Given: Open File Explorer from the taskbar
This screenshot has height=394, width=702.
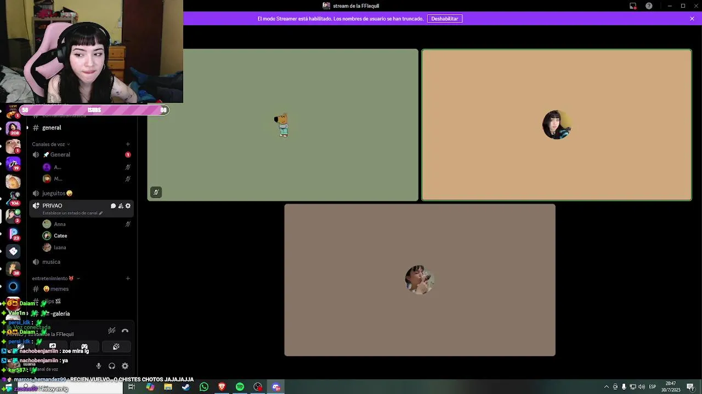Looking at the screenshot, I should (x=168, y=387).
